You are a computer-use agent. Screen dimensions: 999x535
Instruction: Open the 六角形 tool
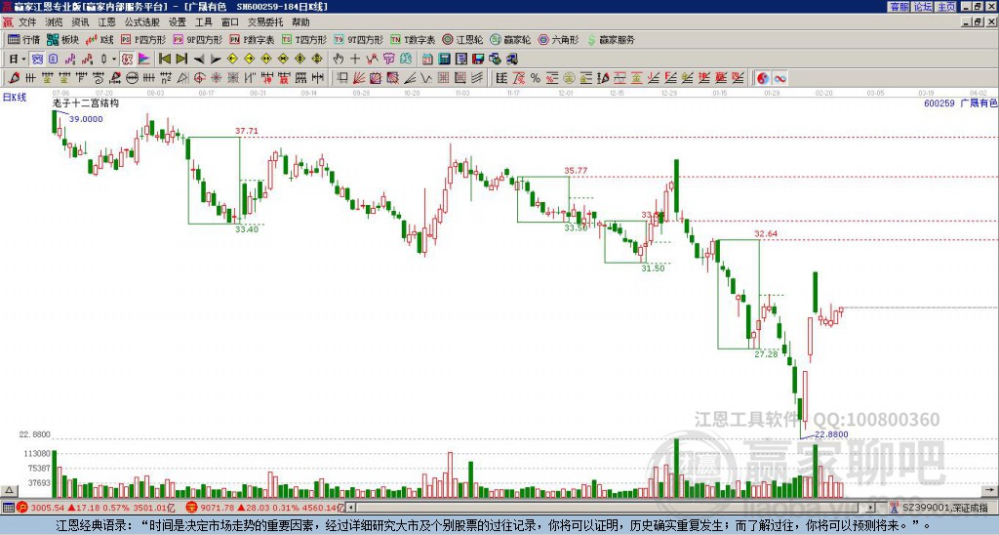tap(559, 39)
